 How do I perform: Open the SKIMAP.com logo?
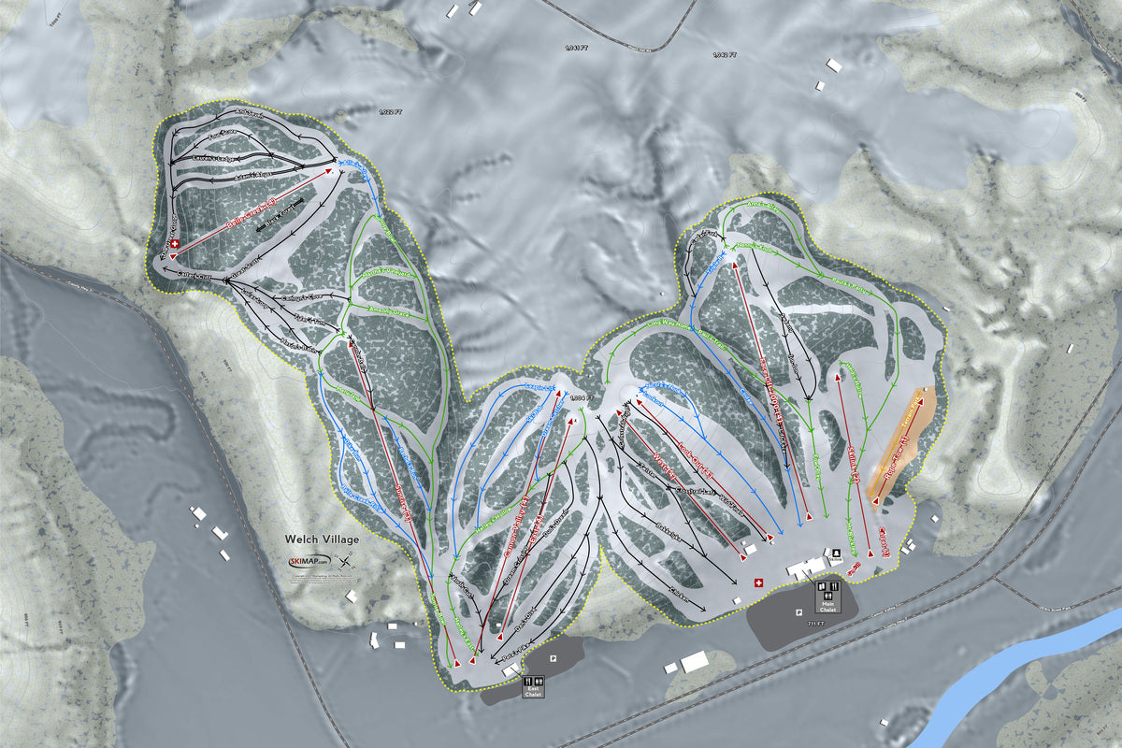310,561
